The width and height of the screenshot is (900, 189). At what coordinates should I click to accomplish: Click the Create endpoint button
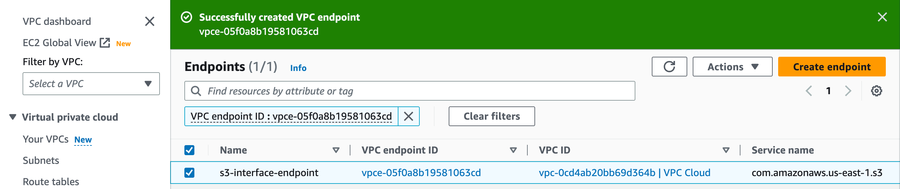click(831, 67)
